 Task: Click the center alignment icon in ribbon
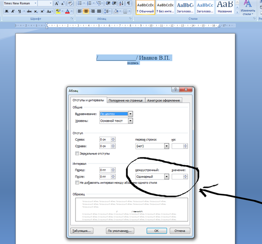(x=86, y=11)
